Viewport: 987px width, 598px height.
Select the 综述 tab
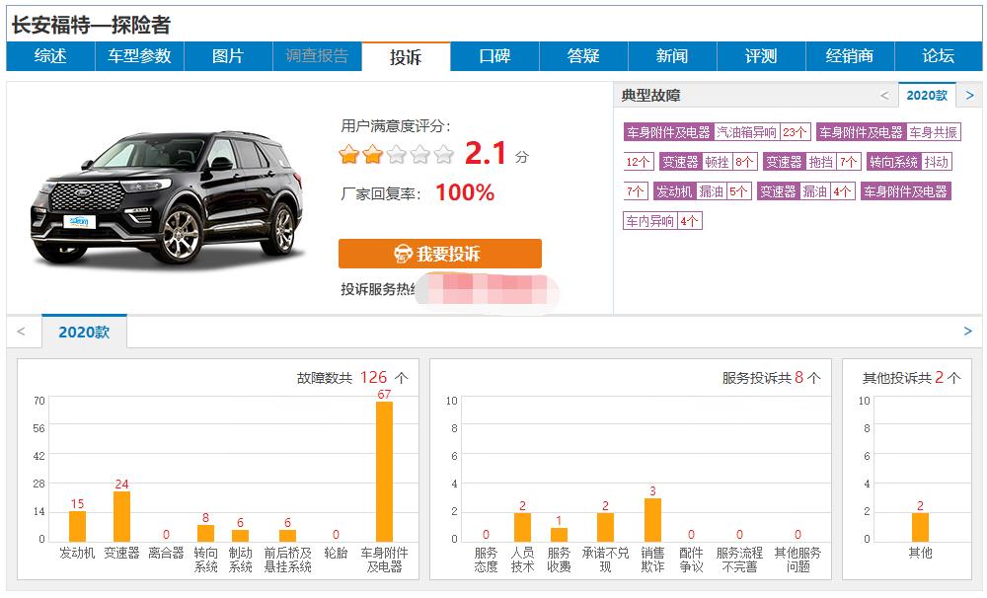pyautogui.click(x=50, y=56)
